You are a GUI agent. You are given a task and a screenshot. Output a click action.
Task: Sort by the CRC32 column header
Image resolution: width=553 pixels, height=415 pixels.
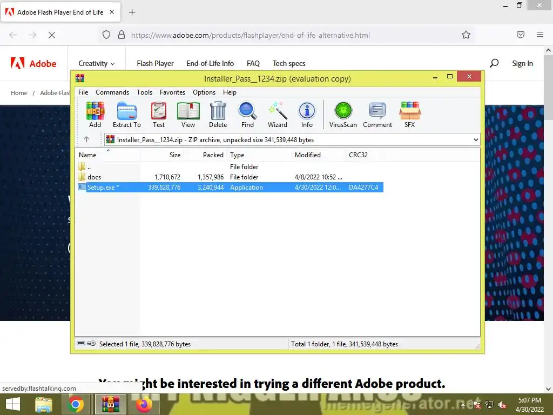[x=365, y=155]
